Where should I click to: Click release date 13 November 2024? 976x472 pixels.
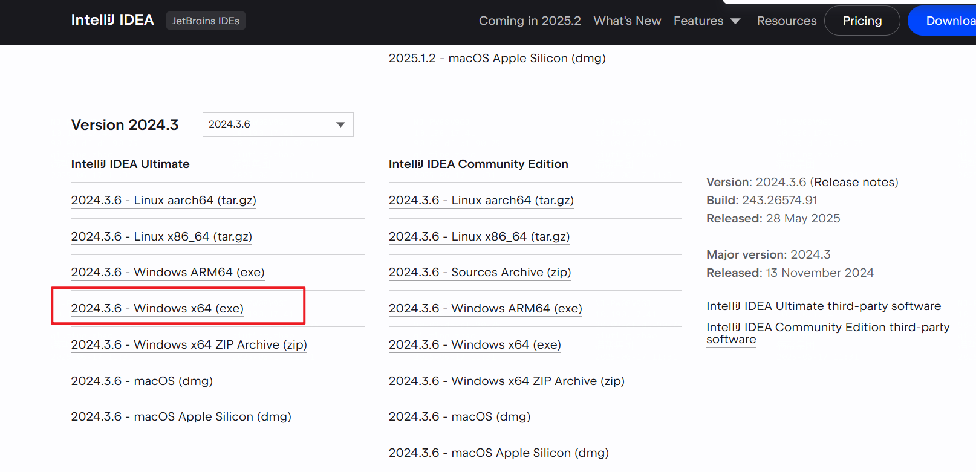(819, 273)
